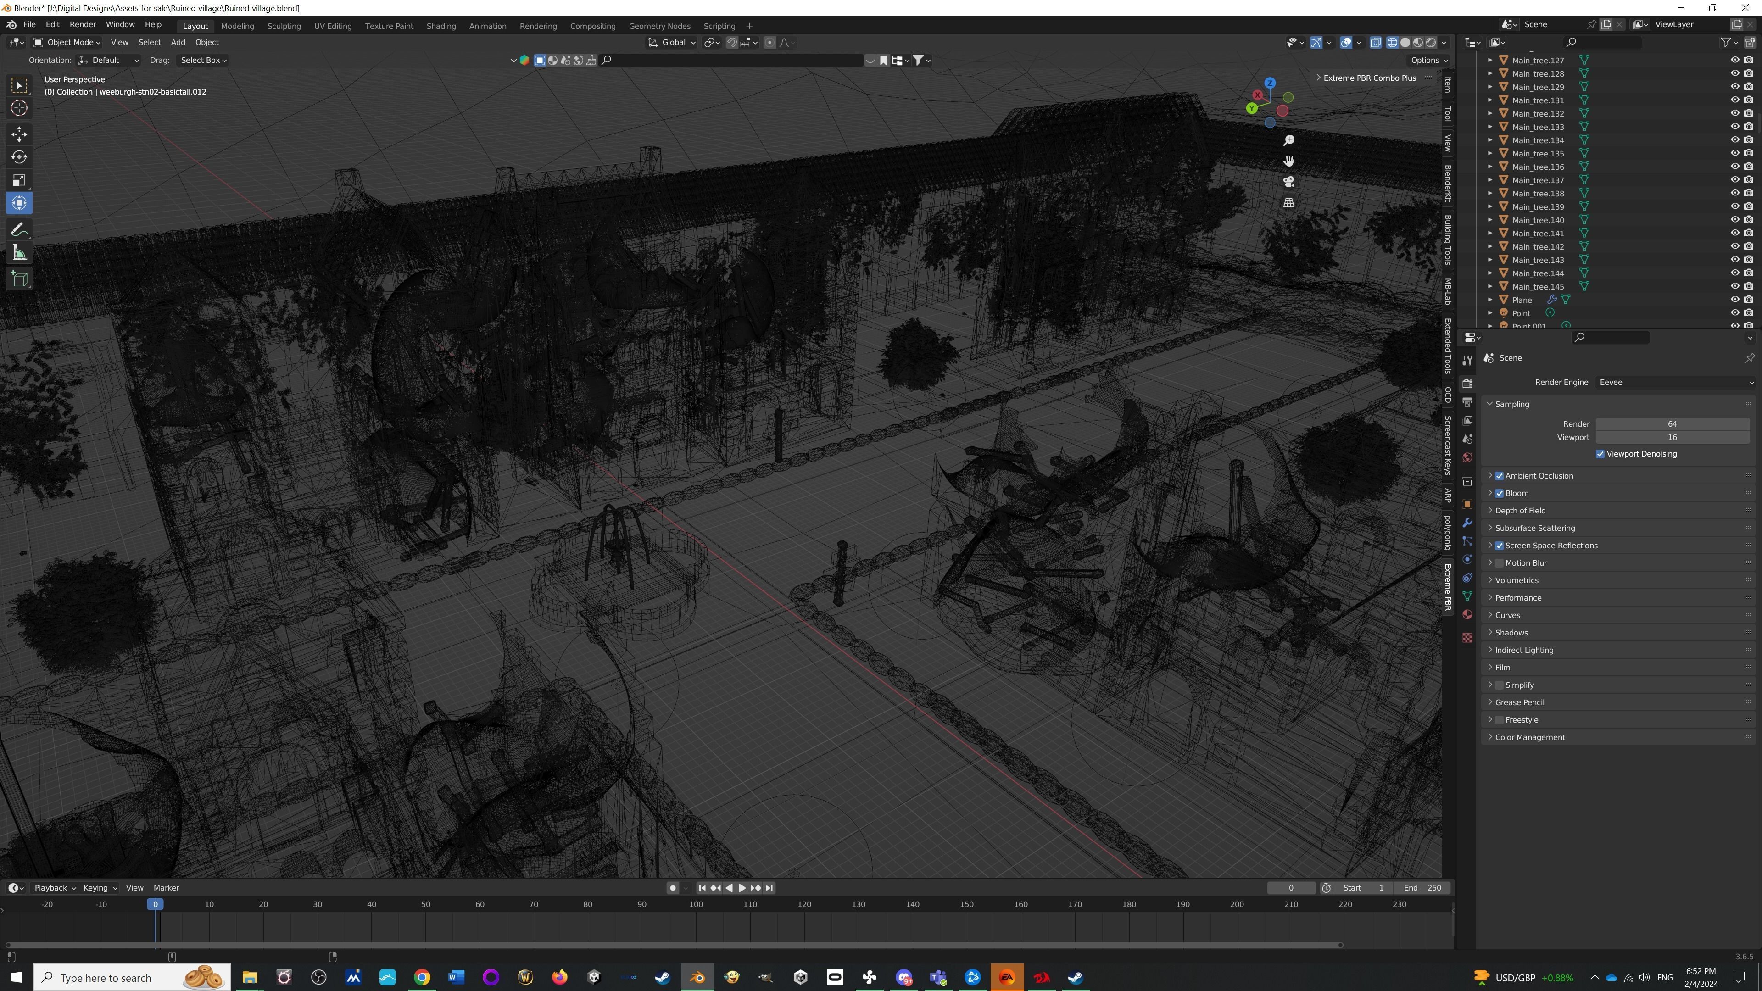The image size is (1762, 991).
Task: Open the Orientation Default dropdown
Action: 109,60
